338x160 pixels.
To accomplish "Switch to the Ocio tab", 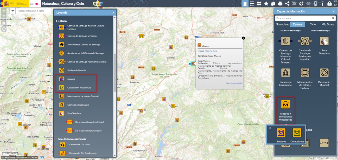I will tap(313, 24).
